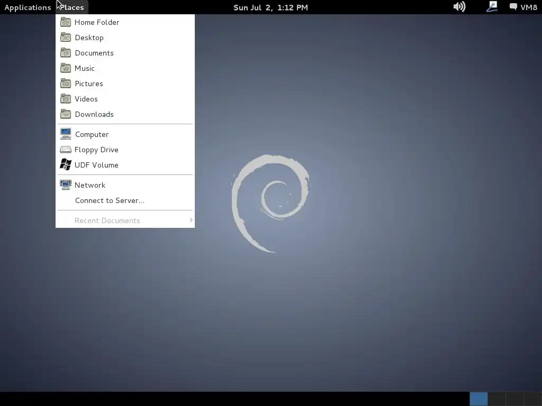Click the Desktop folder icon
This screenshot has width=542, height=406.
[65, 38]
